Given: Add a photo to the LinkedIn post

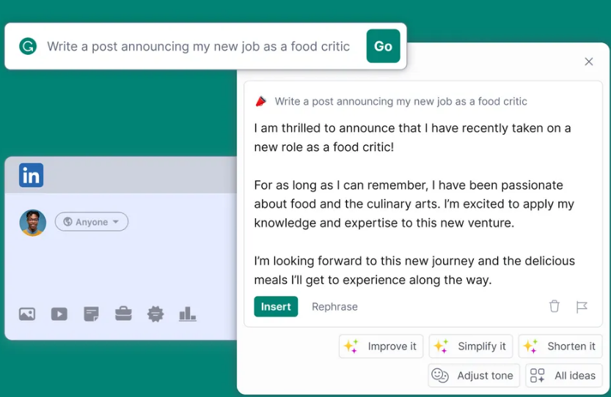Looking at the screenshot, I should point(27,314).
